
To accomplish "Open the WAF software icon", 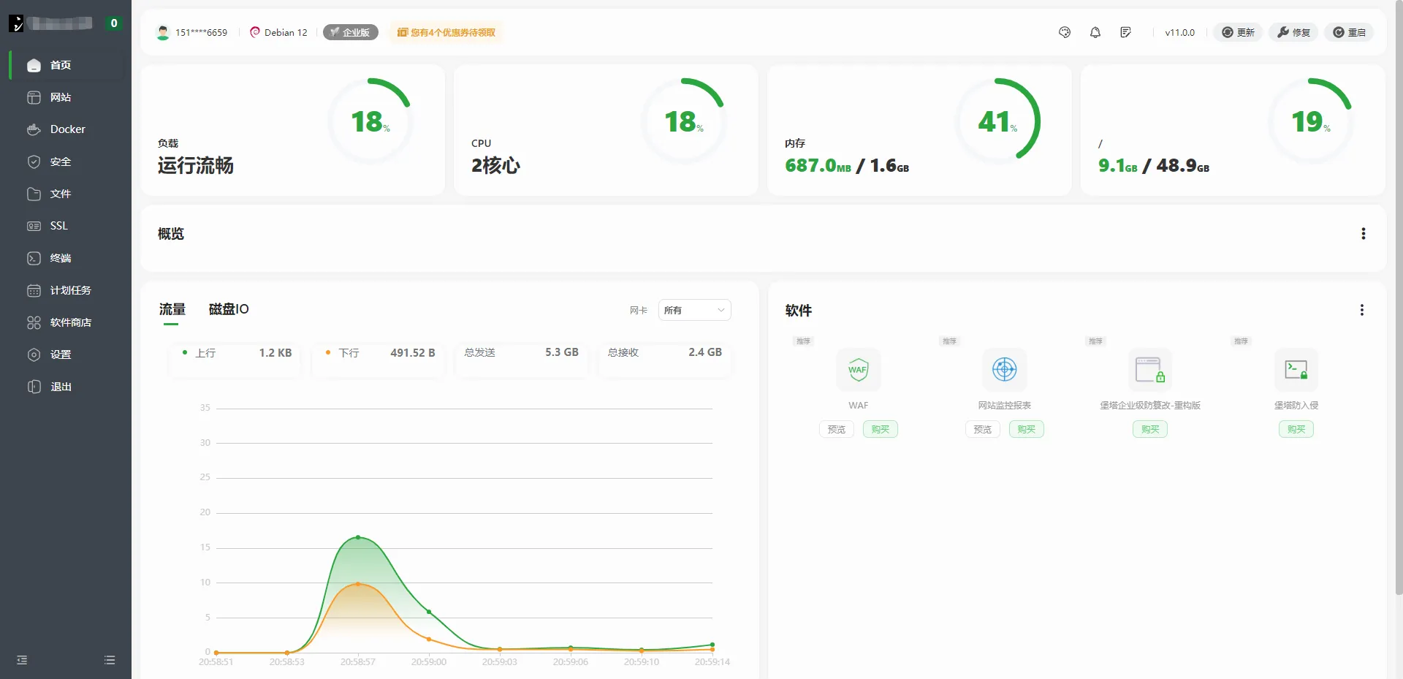I will tap(858, 370).
